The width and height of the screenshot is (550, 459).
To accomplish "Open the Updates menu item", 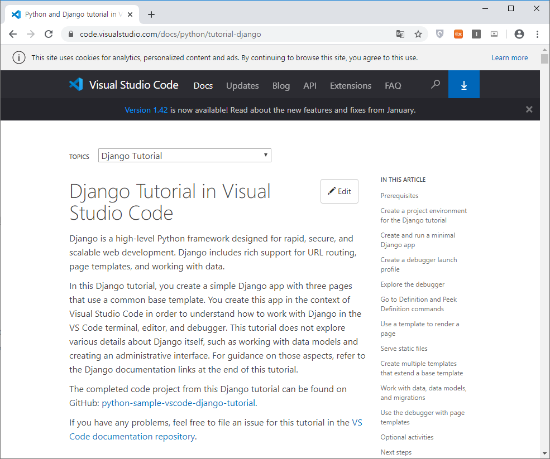I will 242,85.
